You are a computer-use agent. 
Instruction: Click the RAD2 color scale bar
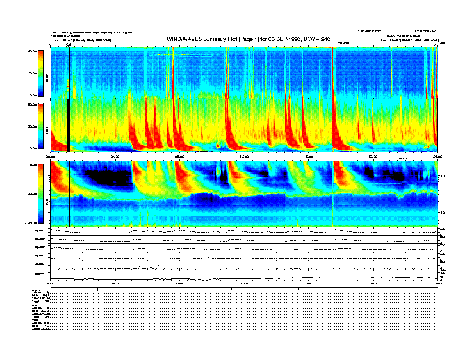click(41, 73)
